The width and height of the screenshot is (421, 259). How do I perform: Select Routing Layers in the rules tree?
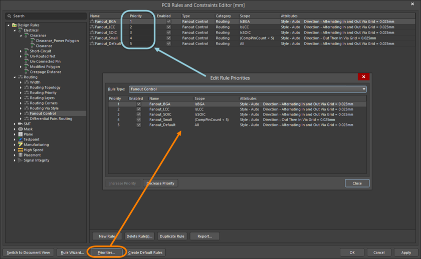click(42, 98)
